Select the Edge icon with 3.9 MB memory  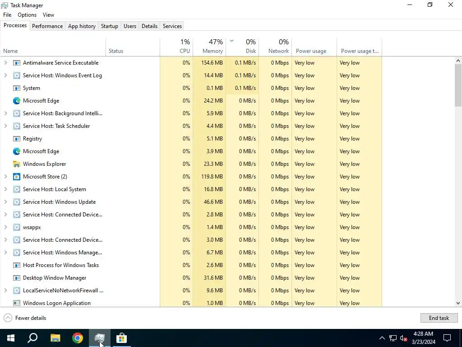(17, 151)
